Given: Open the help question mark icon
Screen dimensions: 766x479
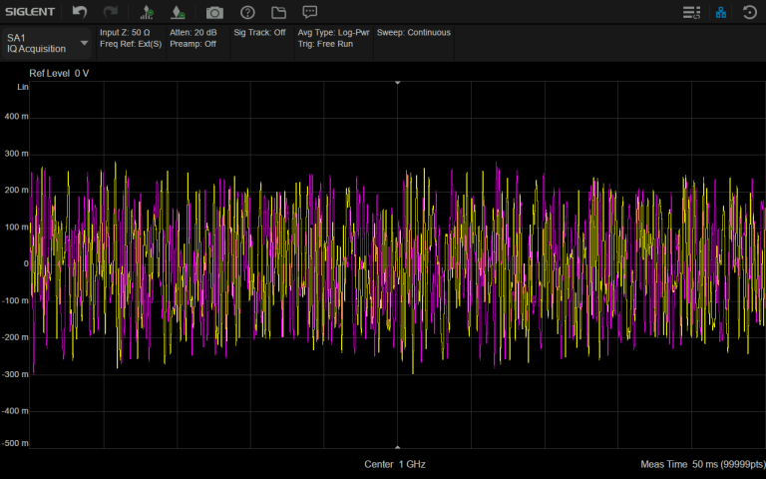Looking at the screenshot, I should pos(247,12).
